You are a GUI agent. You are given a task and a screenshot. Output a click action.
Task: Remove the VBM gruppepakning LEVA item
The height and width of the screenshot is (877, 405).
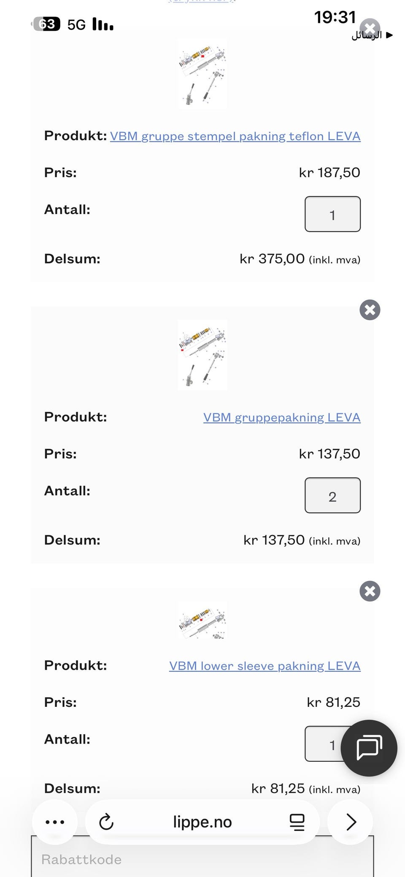click(x=370, y=310)
